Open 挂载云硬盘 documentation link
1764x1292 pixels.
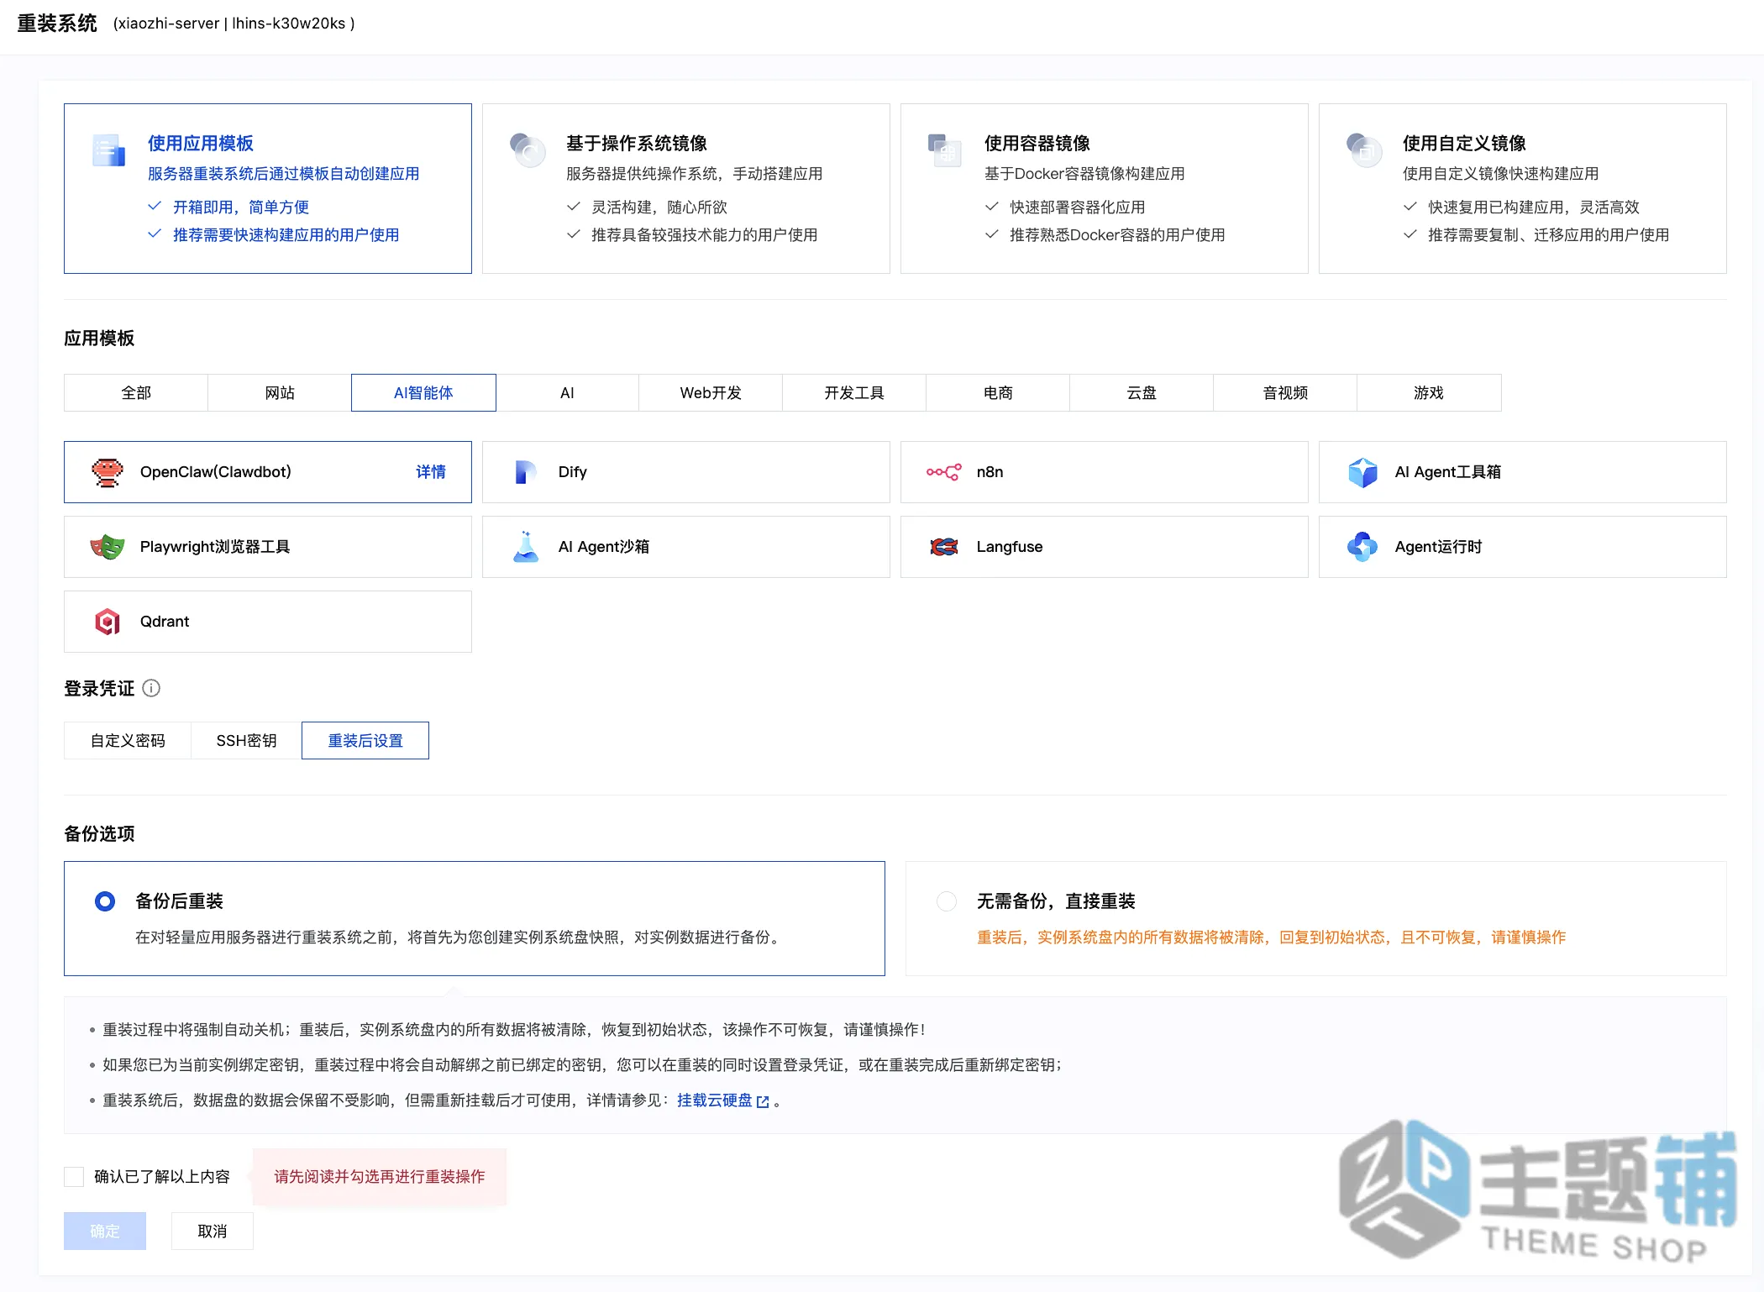point(715,1100)
